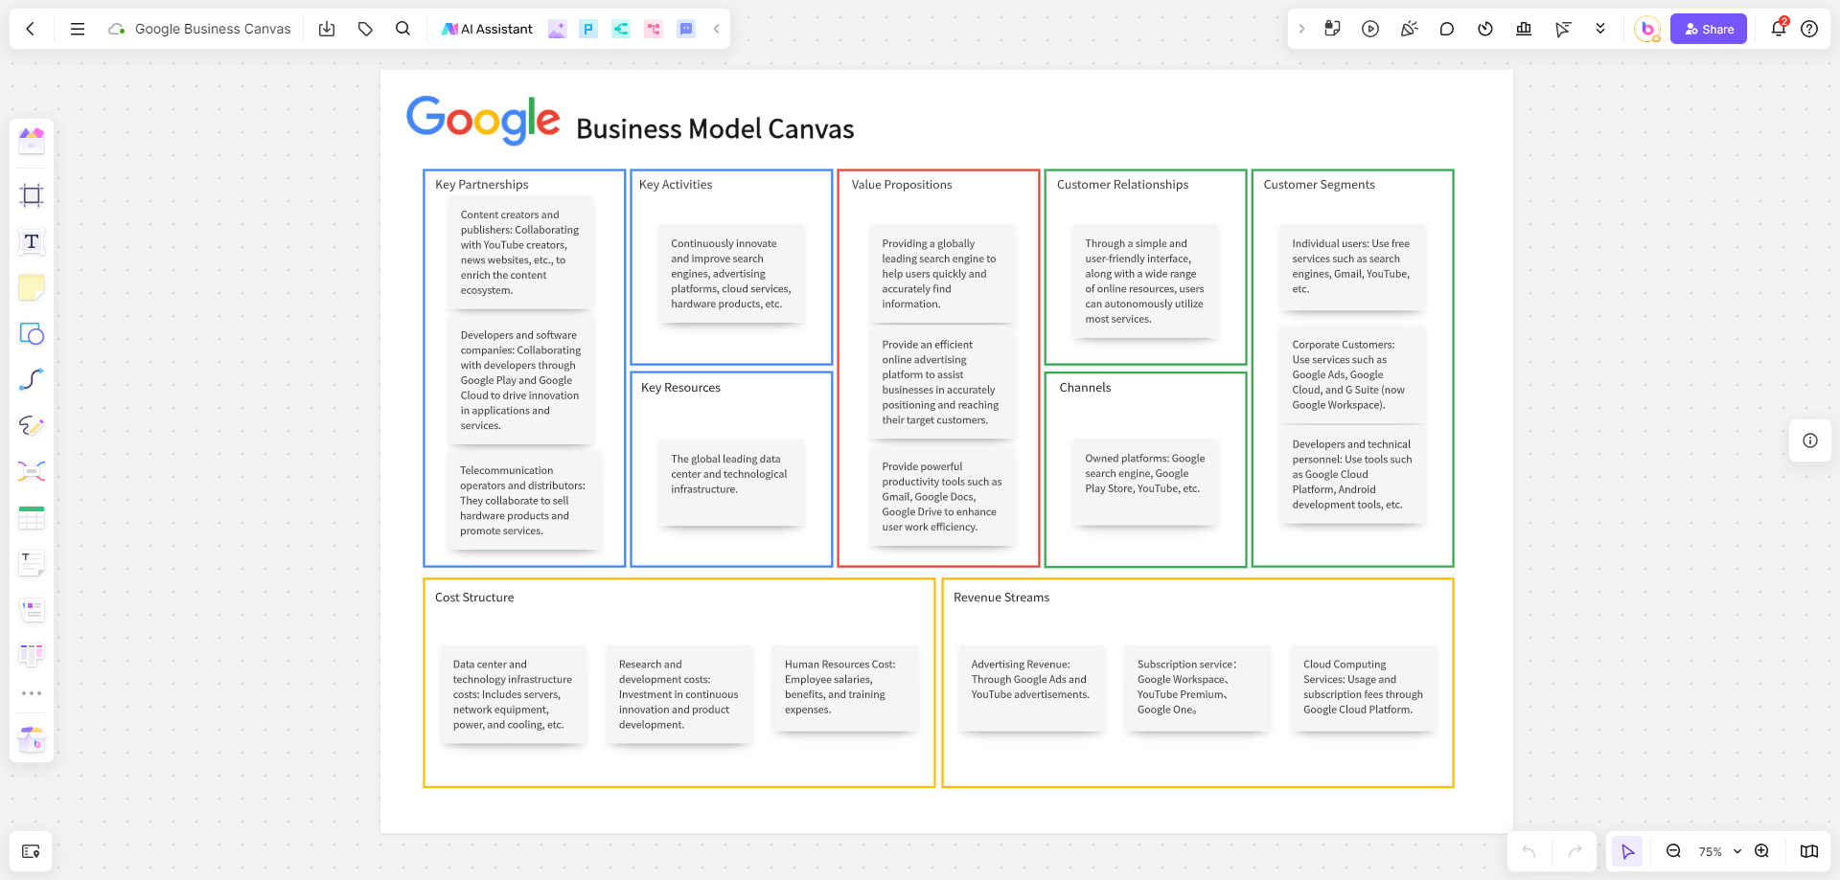Open help question mark

click(1809, 29)
